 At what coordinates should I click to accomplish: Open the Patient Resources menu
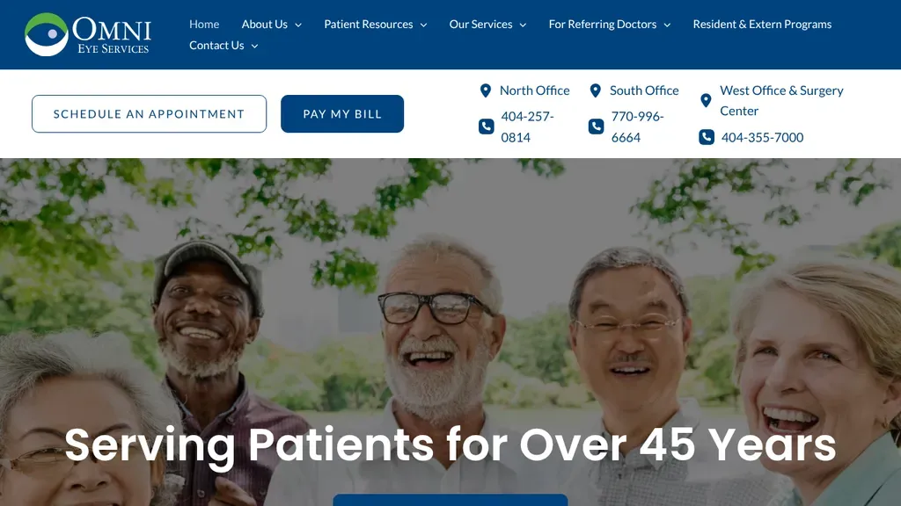369,24
